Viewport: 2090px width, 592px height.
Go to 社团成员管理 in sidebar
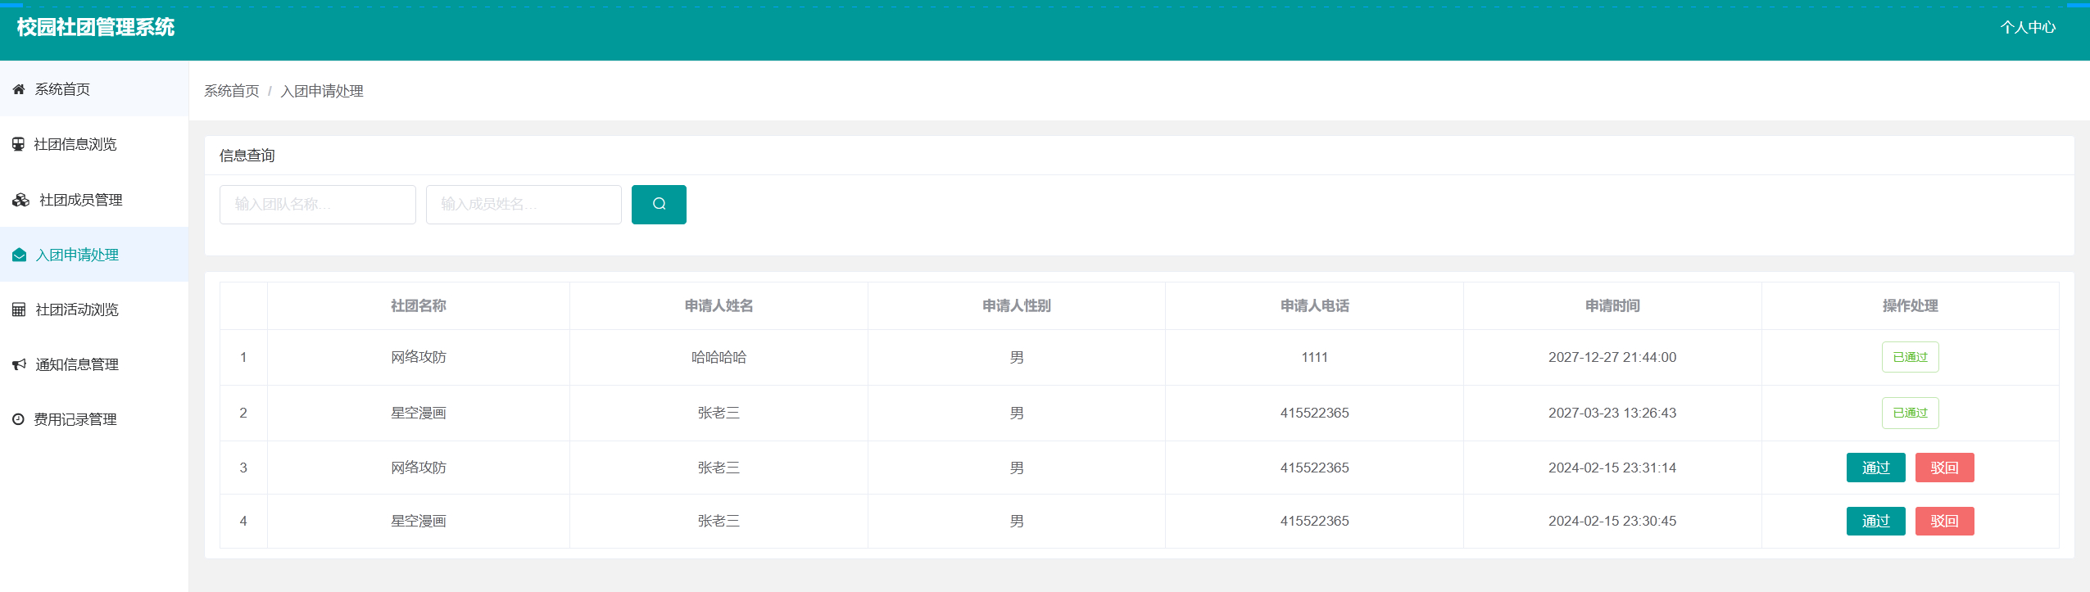coord(94,200)
